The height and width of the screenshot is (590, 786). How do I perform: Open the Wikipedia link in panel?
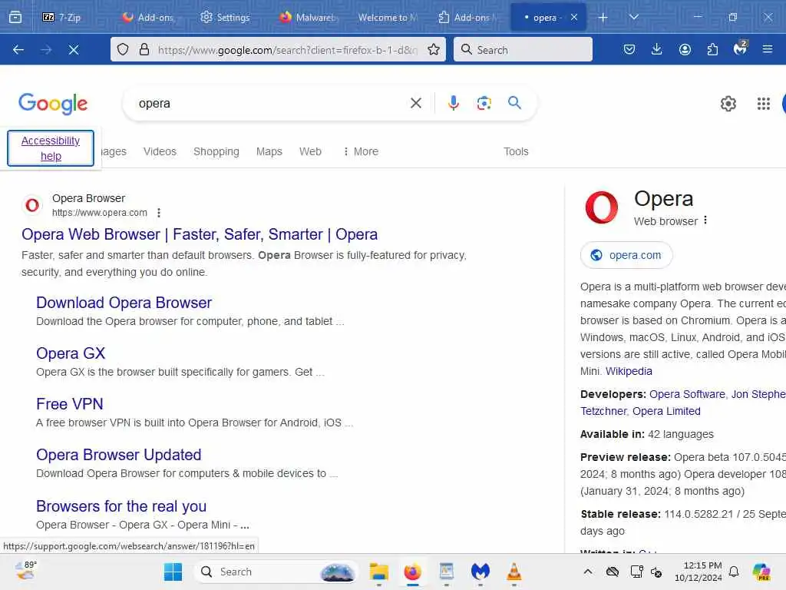point(629,371)
